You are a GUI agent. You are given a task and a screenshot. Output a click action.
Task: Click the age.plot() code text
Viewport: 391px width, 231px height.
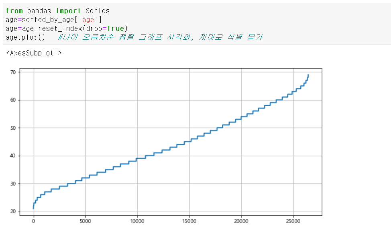[x=25, y=37]
